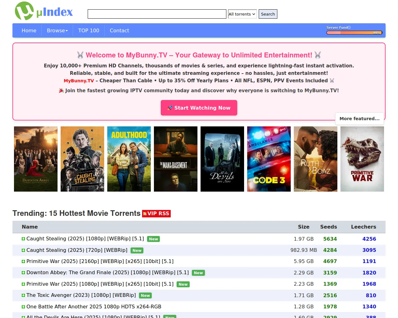Open Downton Abbey: The Grand Finale torrent link
This screenshot has height=318, width=398.
(x=108, y=272)
